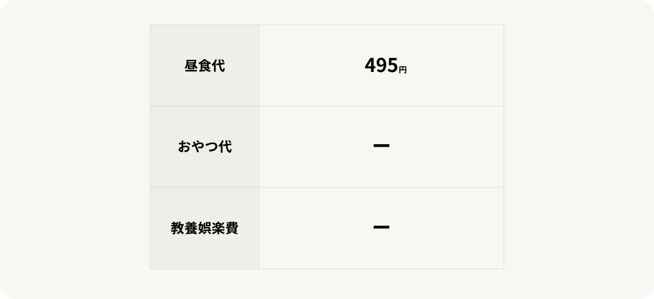
Task: Click the つ character in おやつ代
Action: click(x=211, y=147)
